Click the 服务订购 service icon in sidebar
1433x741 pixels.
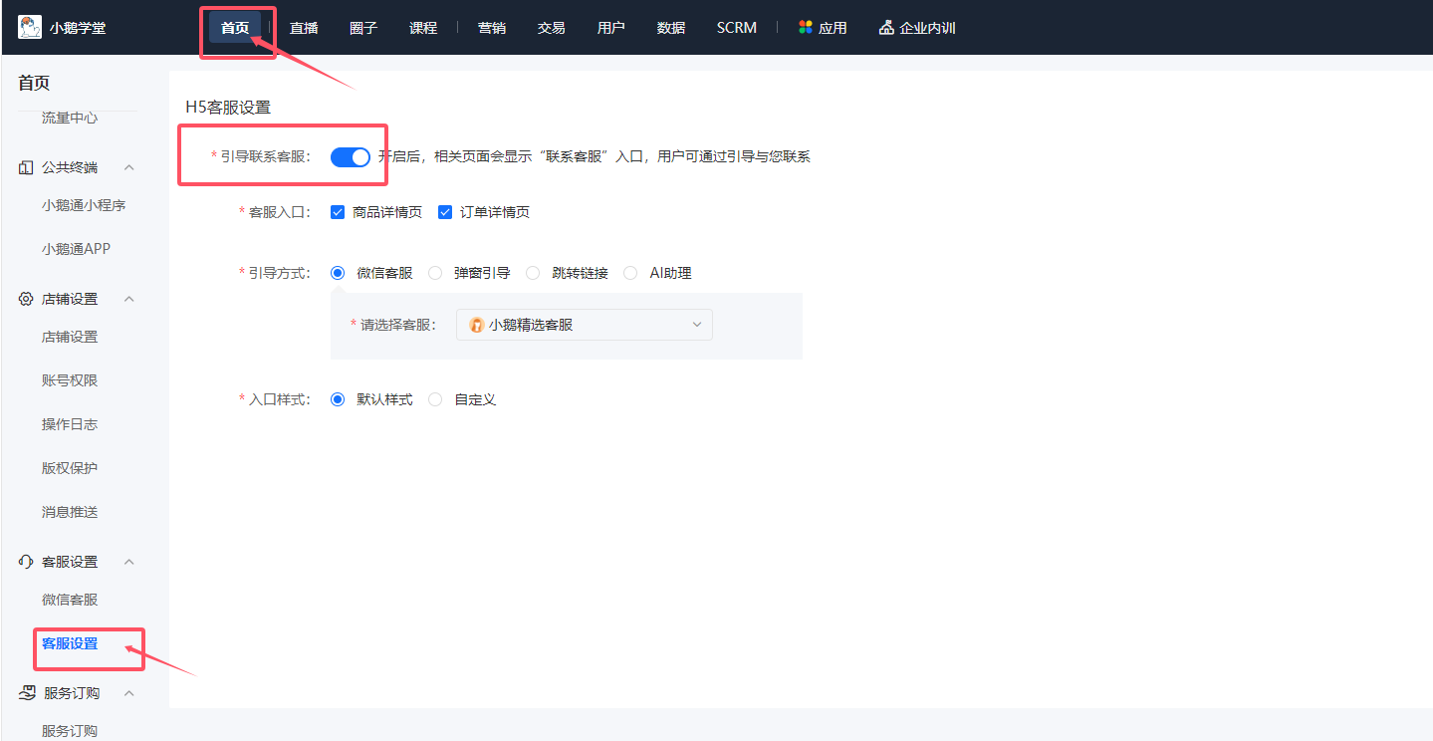[x=25, y=692]
